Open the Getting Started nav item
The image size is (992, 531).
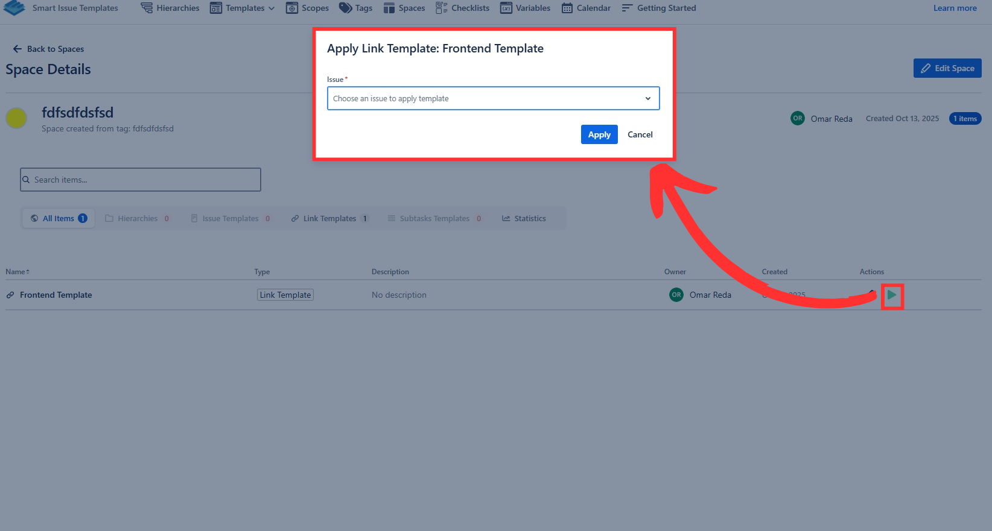(x=659, y=8)
